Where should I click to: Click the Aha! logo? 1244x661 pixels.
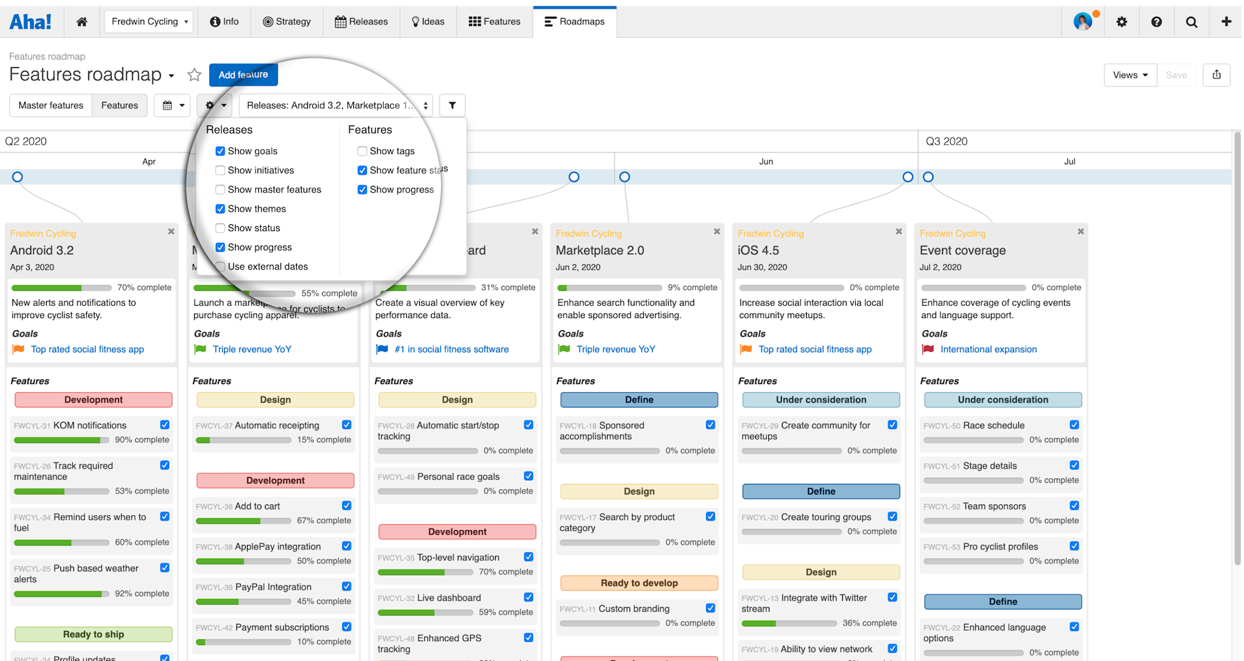[x=30, y=22]
